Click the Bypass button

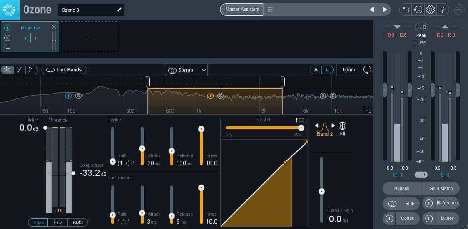[x=402, y=188]
